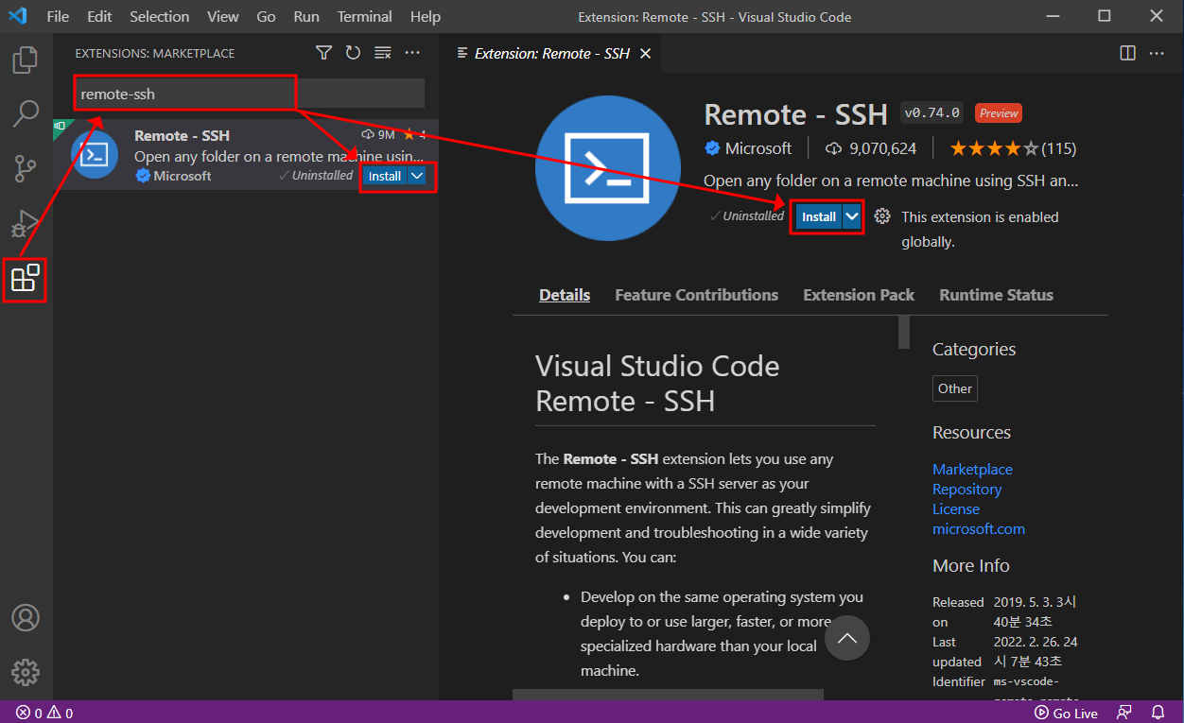
Task: Click the Repository resource link
Action: pyautogui.click(x=966, y=489)
